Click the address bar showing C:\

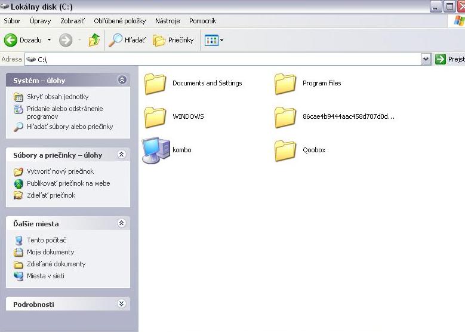[223, 59]
